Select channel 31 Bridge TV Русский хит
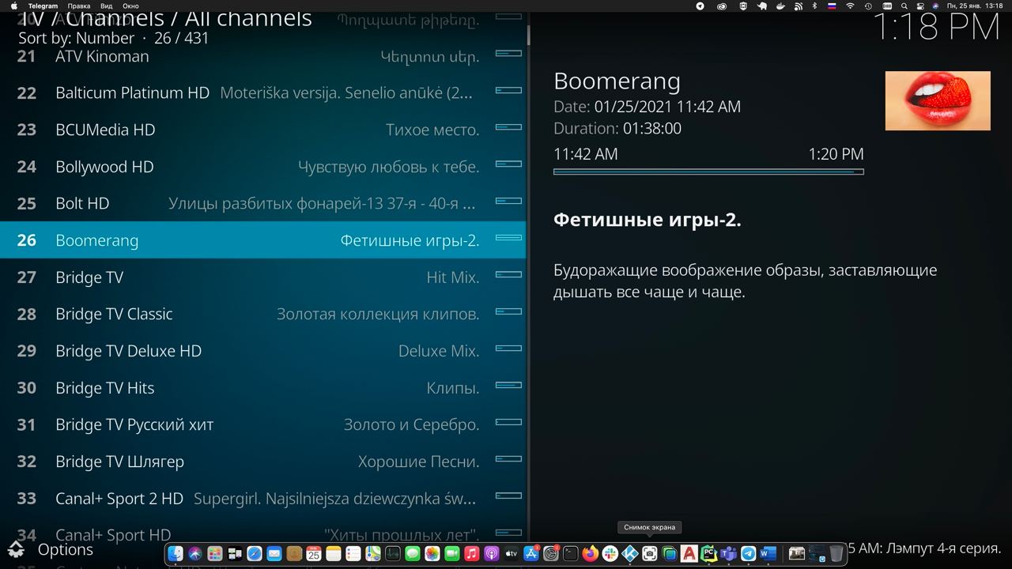Viewport: 1012px width, 569px height. (262, 424)
